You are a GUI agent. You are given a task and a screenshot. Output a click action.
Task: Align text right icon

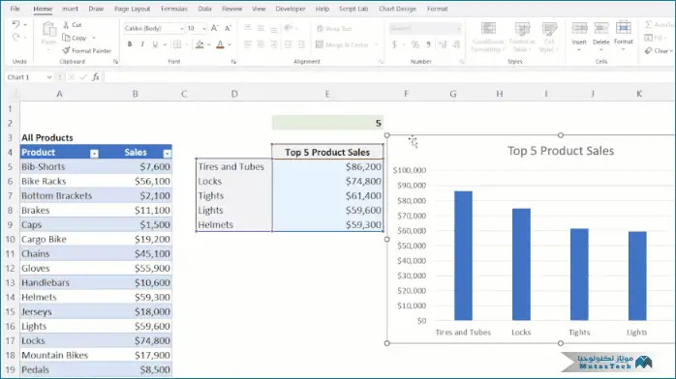click(x=274, y=44)
